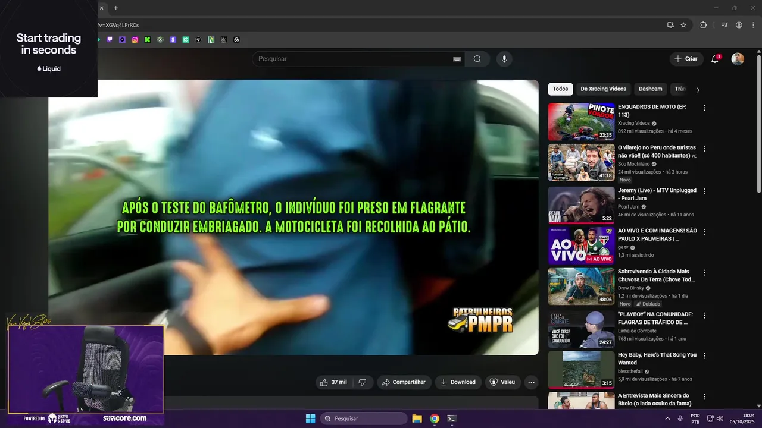Open the media controls icon in Chrome toolbar
This screenshot has height=428, width=762.
click(x=724, y=25)
